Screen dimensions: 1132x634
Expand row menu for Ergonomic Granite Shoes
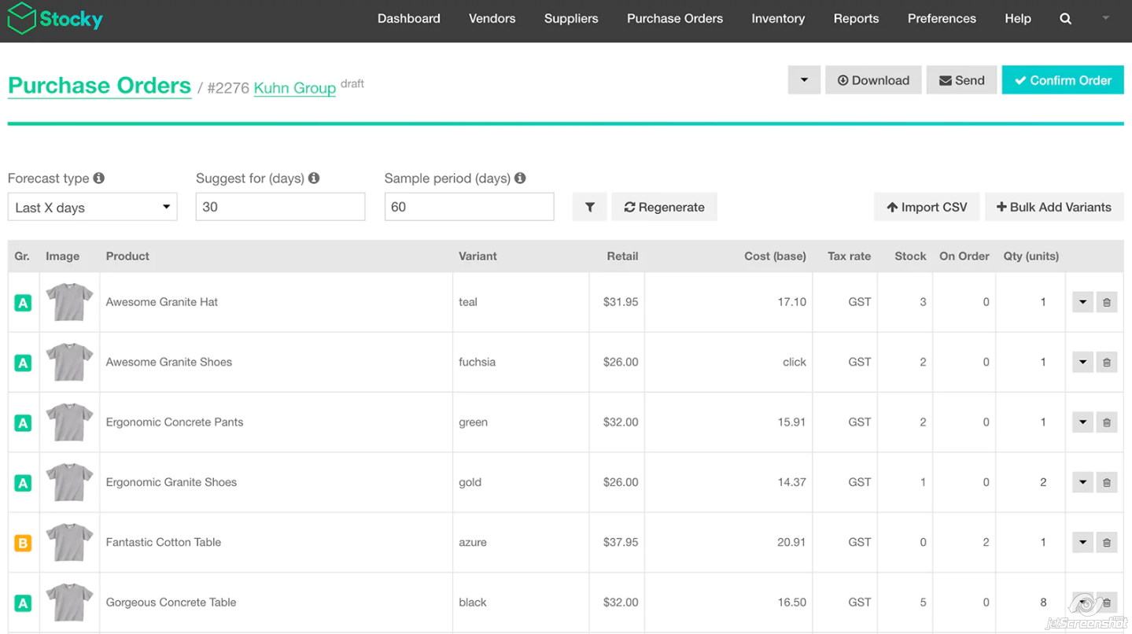coord(1082,483)
